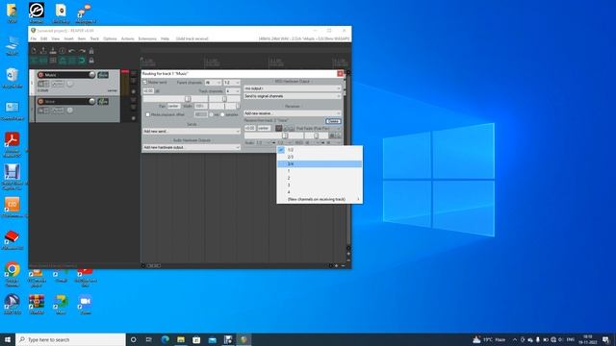Open the Options menu
The image size is (616, 346).
(110, 38)
